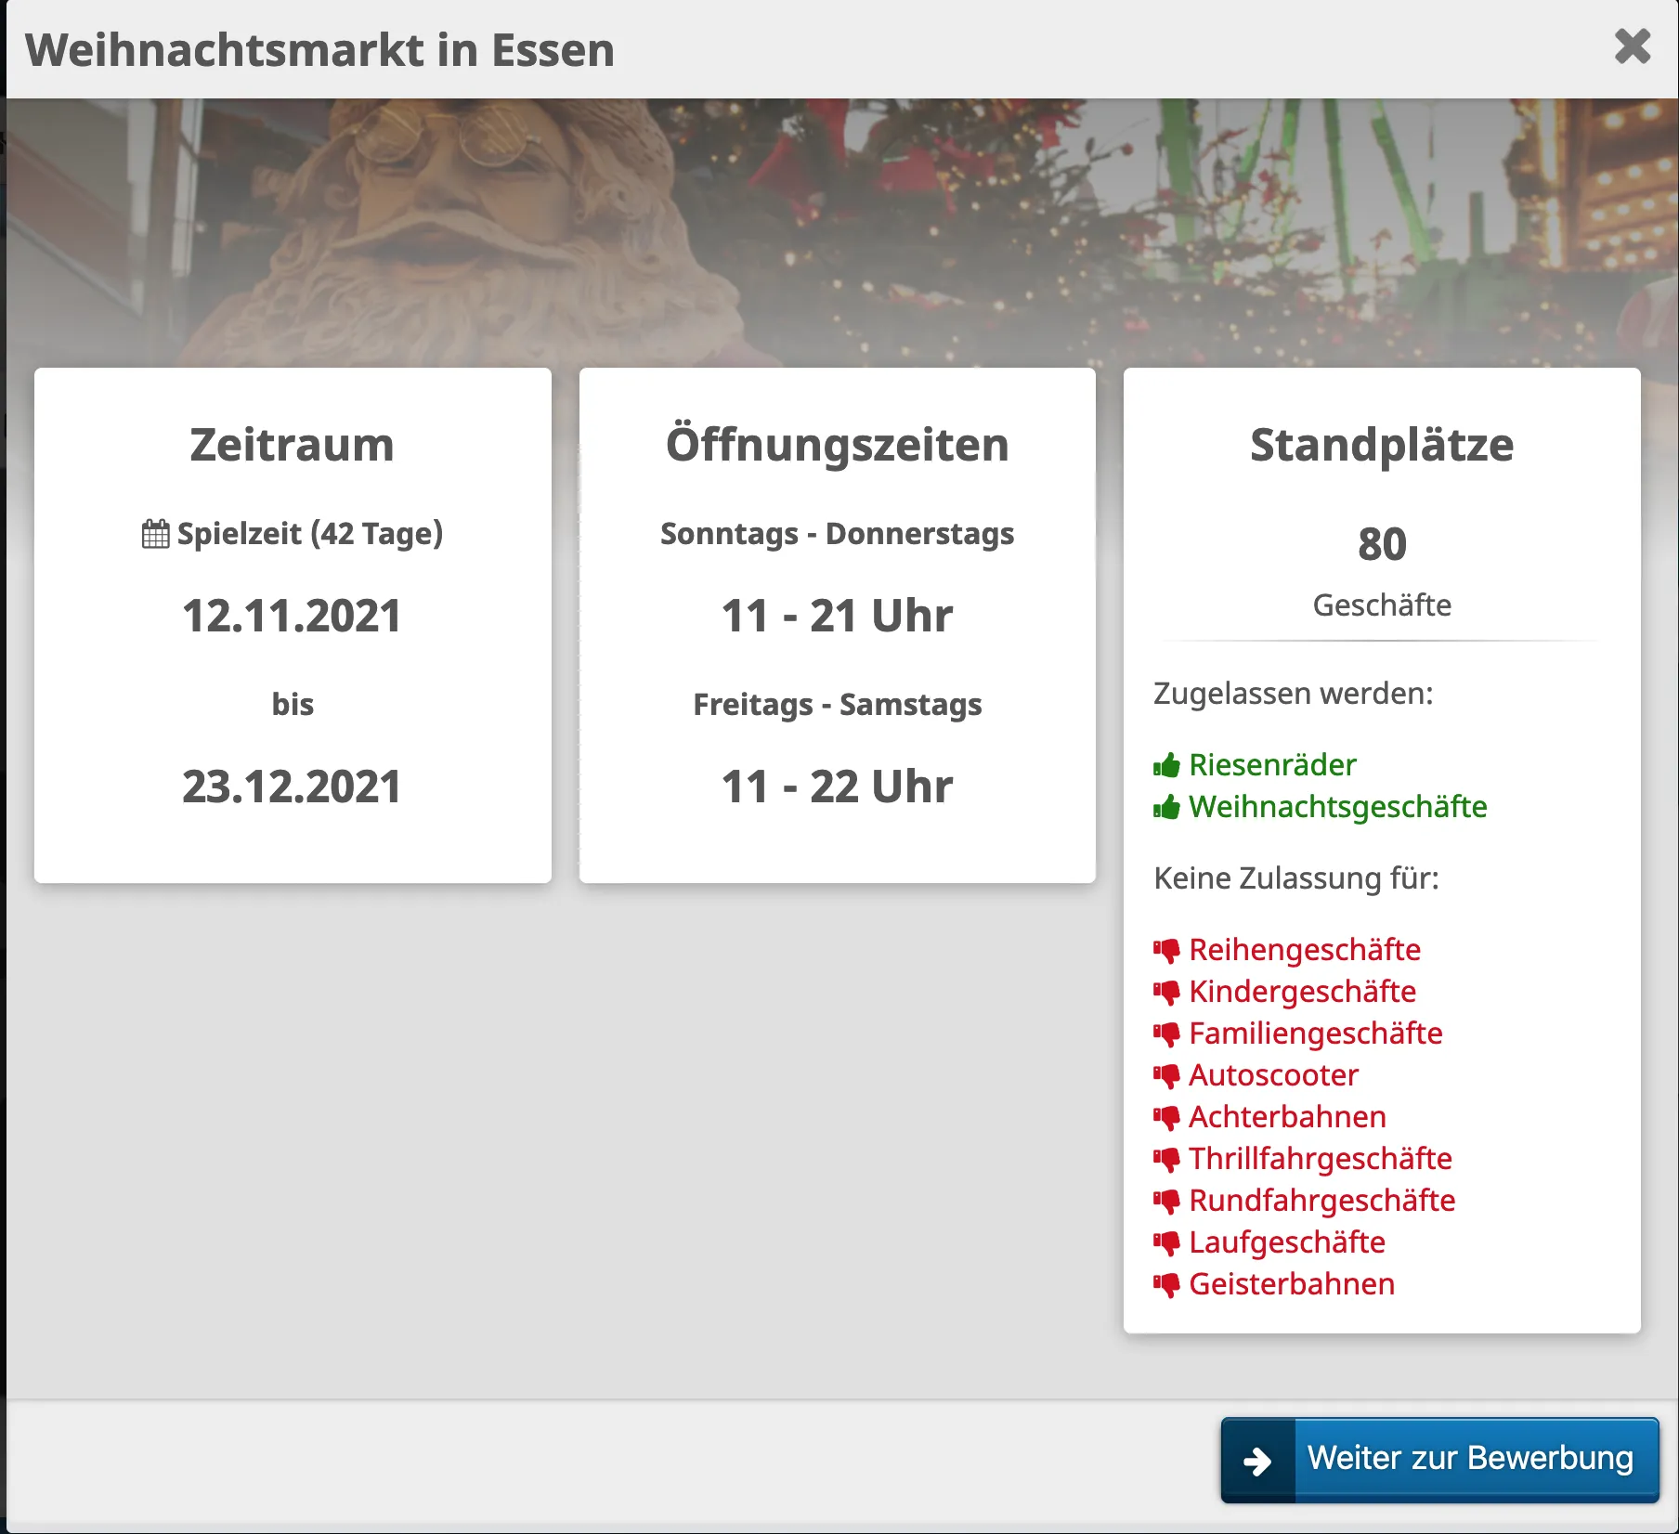
Task: Click the thumbs-up icon next to Weihnachtsgeschäfte
Action: [1166, 807]
